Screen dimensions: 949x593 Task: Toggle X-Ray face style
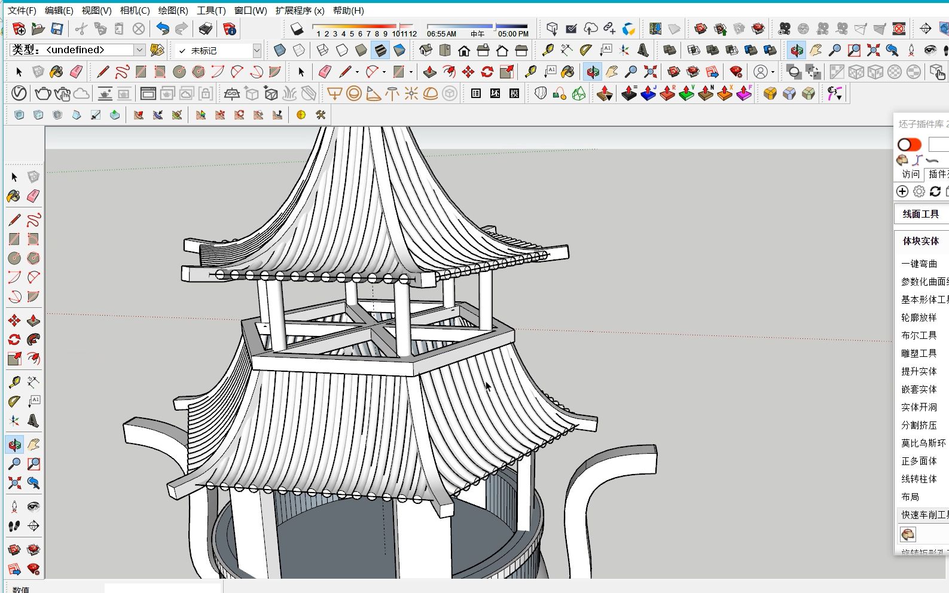[279, 50]
